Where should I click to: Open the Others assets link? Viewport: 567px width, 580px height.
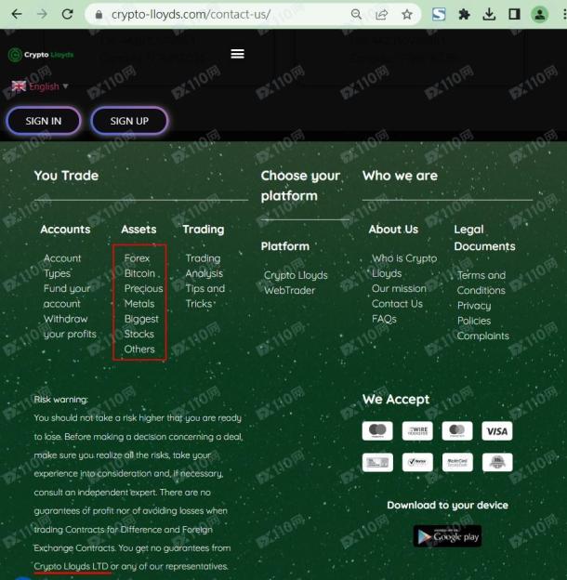[x=139, y=349]
